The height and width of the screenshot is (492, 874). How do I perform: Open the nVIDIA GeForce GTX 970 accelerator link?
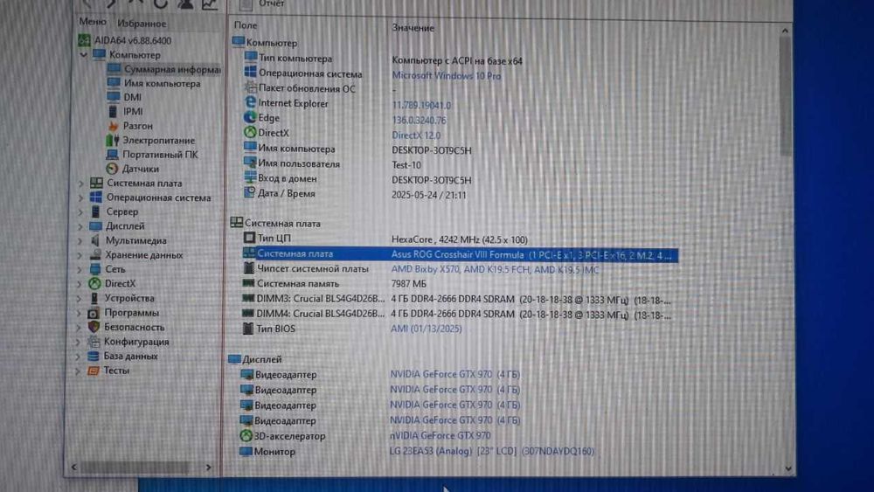(x=440, y=435)
